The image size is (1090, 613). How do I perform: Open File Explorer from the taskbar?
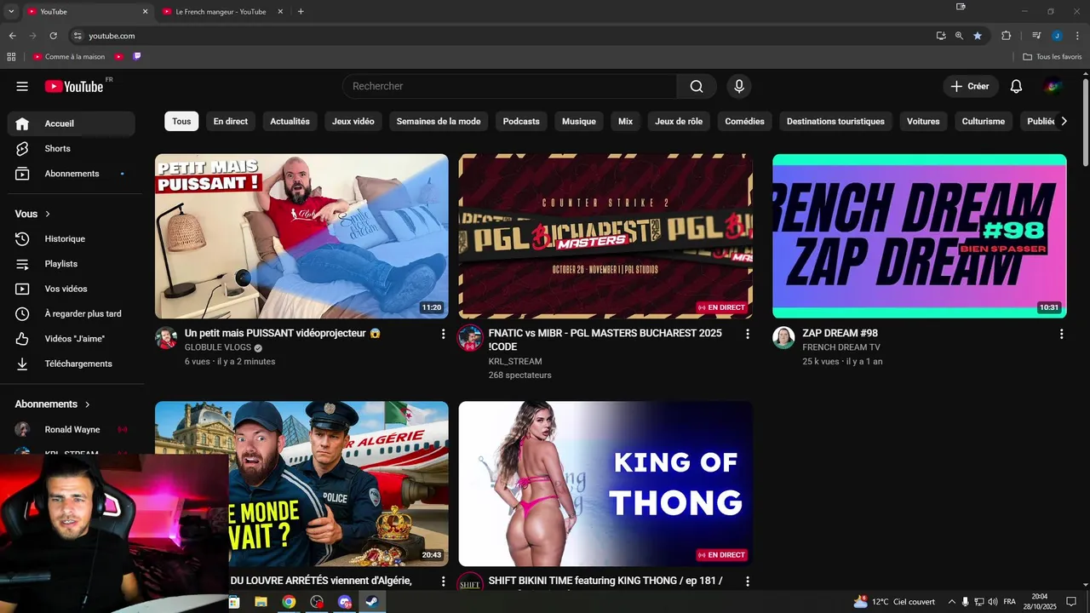261,602
